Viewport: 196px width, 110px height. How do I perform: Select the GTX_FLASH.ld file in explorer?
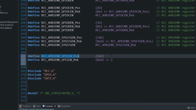coord(6,25)
